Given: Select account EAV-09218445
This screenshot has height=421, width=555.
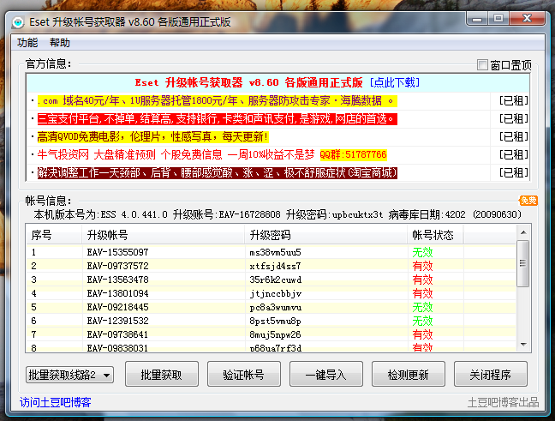Looking at the screenshot, I should point(118,307).
